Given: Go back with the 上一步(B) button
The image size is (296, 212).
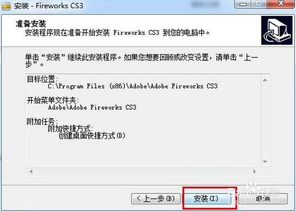Looking at the screenshot, I should pyautogui.click(x=156, y=199).
